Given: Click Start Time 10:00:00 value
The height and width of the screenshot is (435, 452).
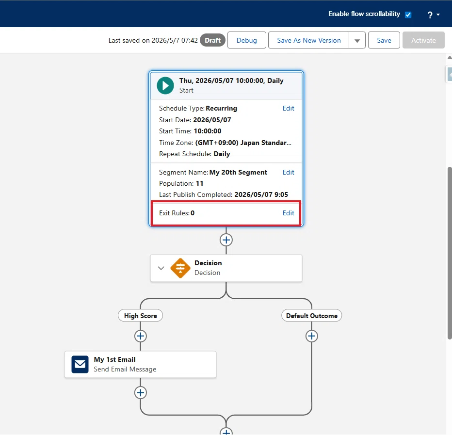Looking at the screenshot, I should click(x=208, y=131).
